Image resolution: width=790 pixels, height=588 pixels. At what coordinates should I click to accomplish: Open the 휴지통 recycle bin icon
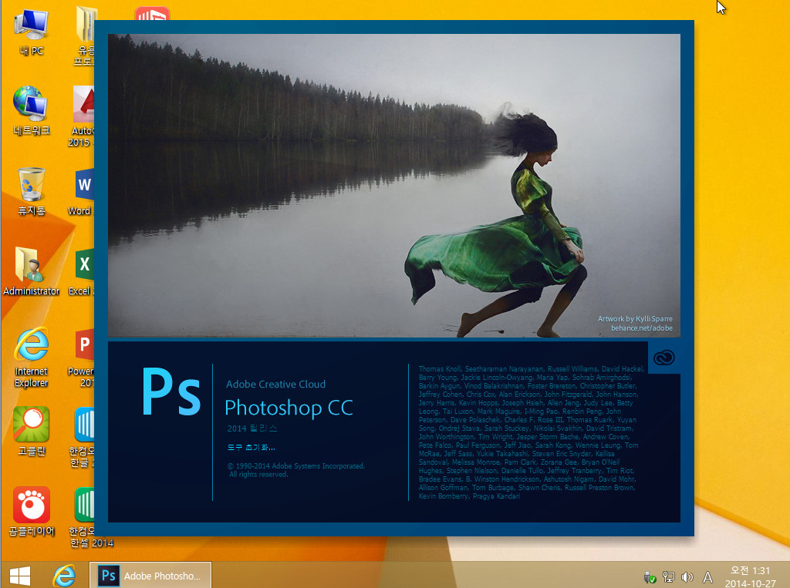[31, 191]
